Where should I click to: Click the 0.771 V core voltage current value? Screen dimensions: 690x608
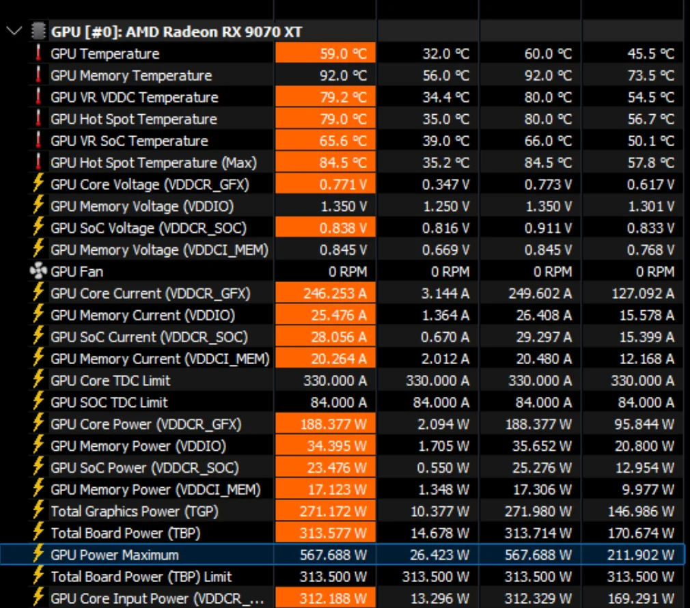click(x=343, y=184)
